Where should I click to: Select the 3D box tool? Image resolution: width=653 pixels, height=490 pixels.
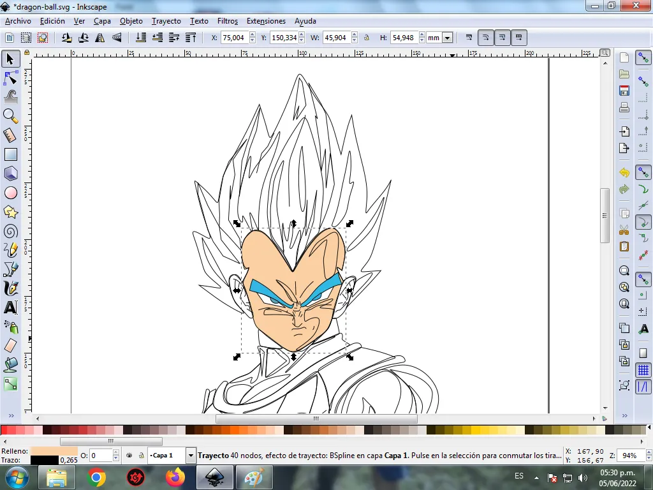tap(10, 174)
